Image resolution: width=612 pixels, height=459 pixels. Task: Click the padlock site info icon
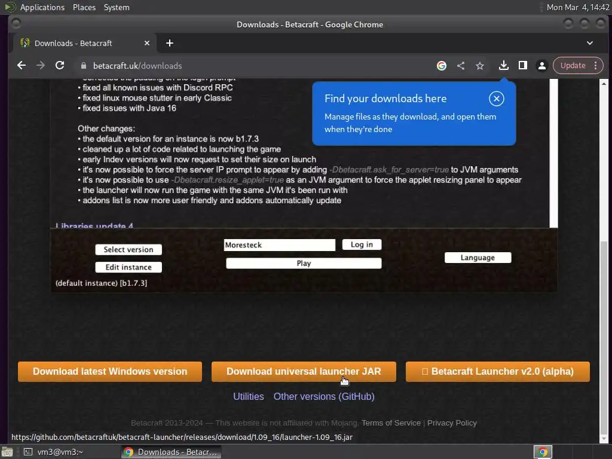83,66
